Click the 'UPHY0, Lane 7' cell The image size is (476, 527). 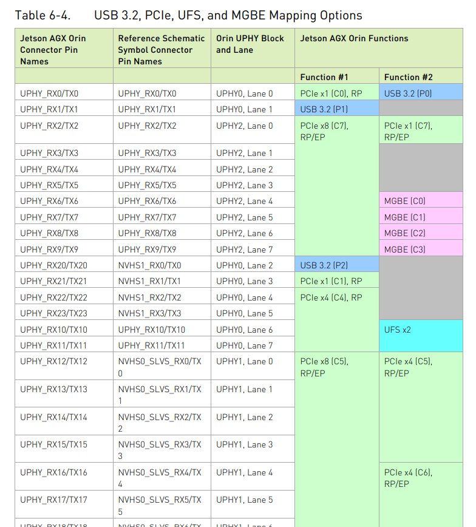[253, 344]
